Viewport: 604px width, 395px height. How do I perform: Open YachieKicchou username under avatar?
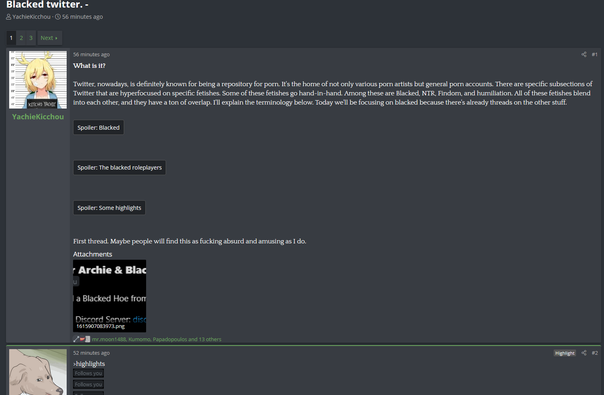click(x=38, y=117)
